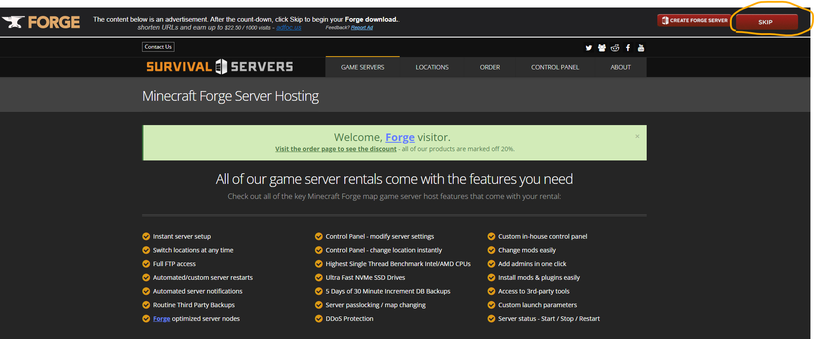Click 'Ultra Fast NVMe SSD Drives' text
814x339 pixels.
pyautogui.click(x=366, y=278)
